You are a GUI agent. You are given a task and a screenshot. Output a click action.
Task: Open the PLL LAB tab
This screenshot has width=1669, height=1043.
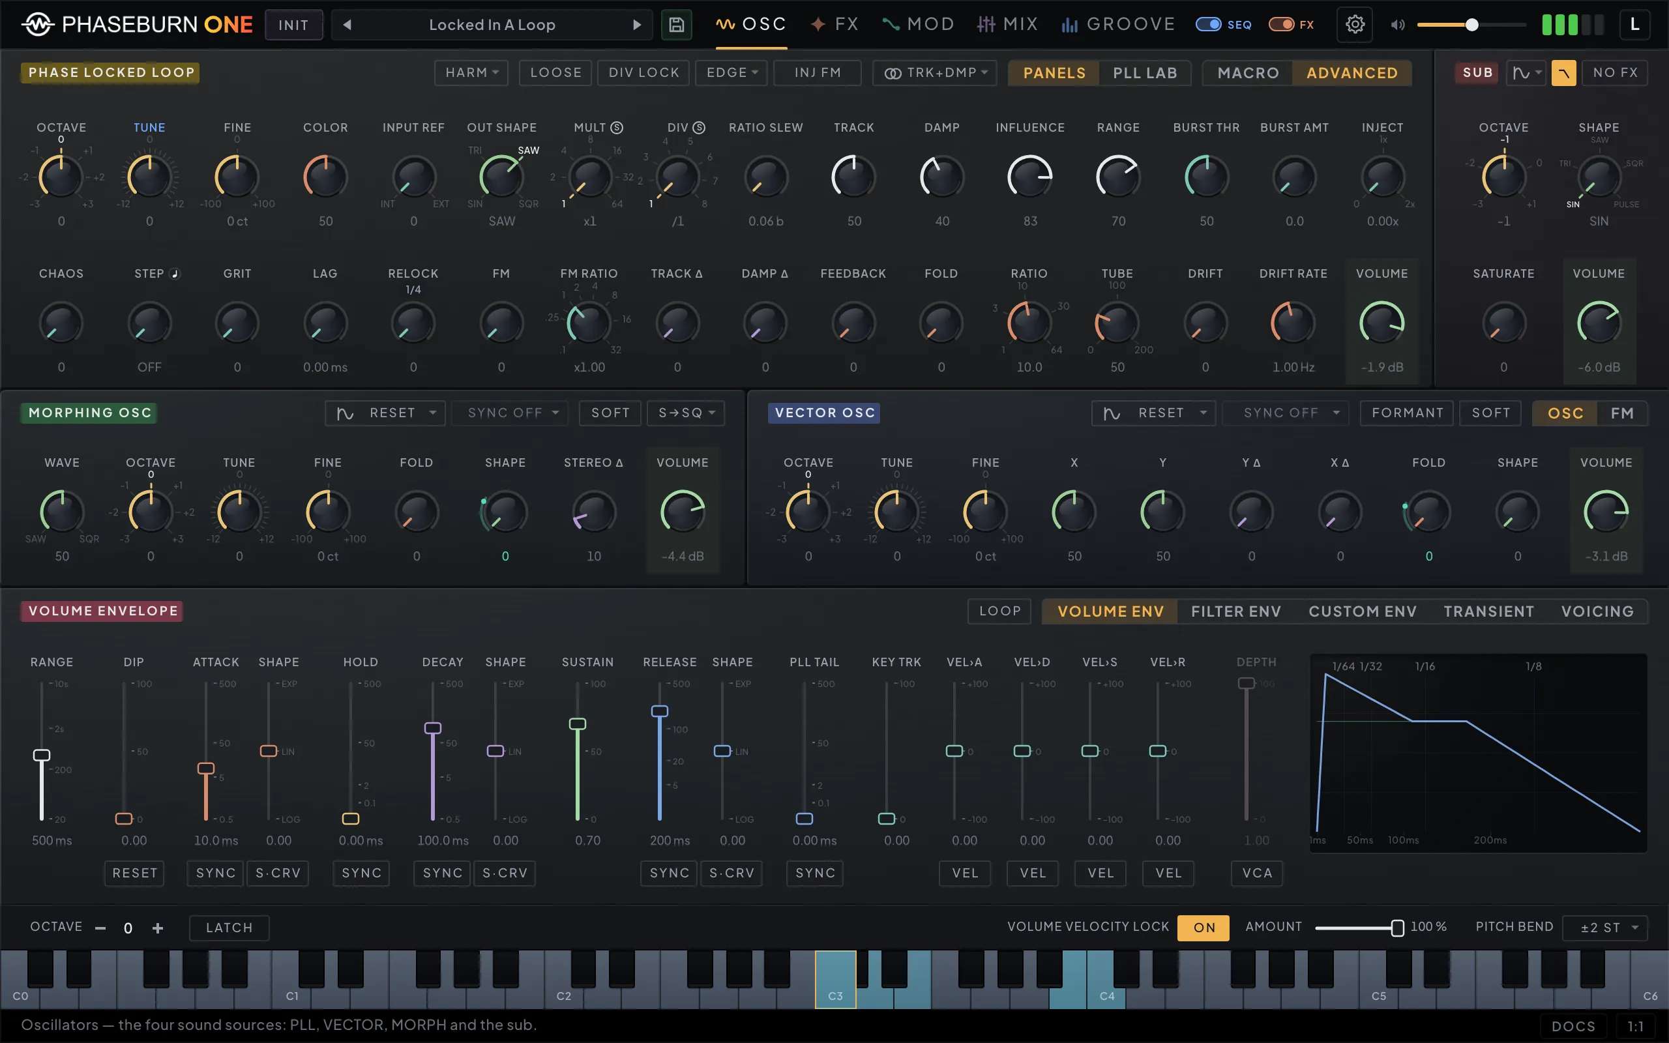point(1145,73)
